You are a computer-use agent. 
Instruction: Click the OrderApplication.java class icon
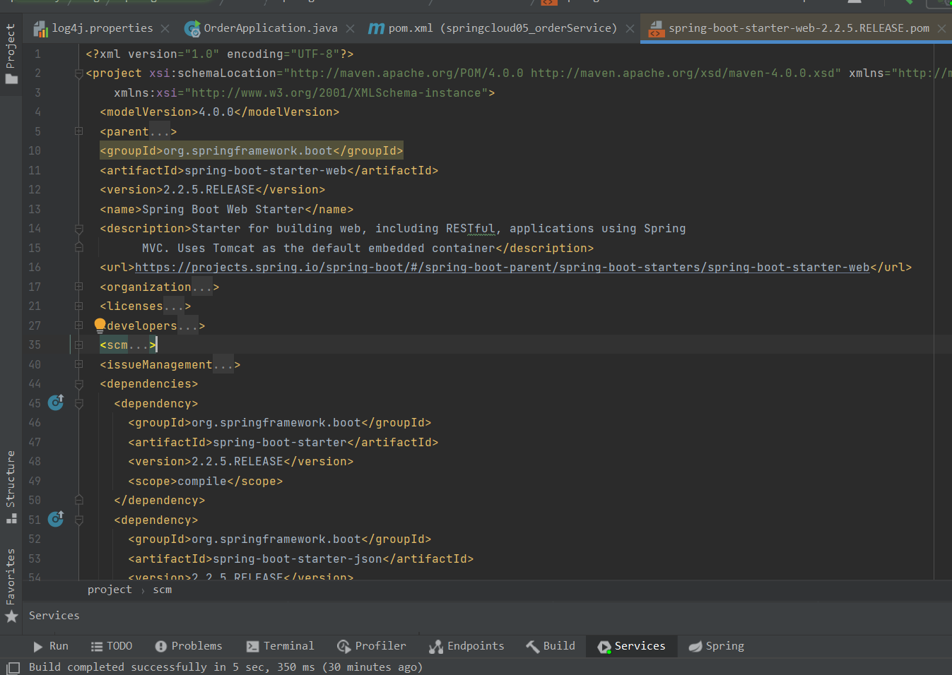pyautogui.click(x=192, y=28)
